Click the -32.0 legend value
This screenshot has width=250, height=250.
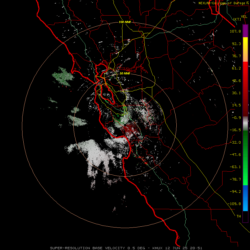pos(235,142)
